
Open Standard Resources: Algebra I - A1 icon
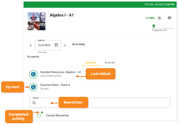pos(33,74)
